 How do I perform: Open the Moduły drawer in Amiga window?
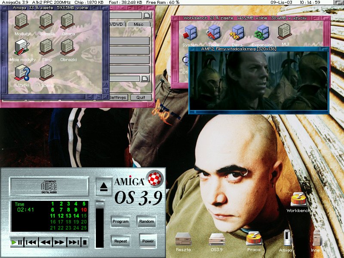[x=22, y=21]
